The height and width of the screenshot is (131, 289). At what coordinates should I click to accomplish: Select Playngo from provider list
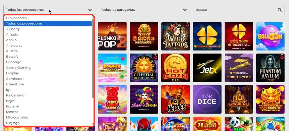tap(48, 123)
